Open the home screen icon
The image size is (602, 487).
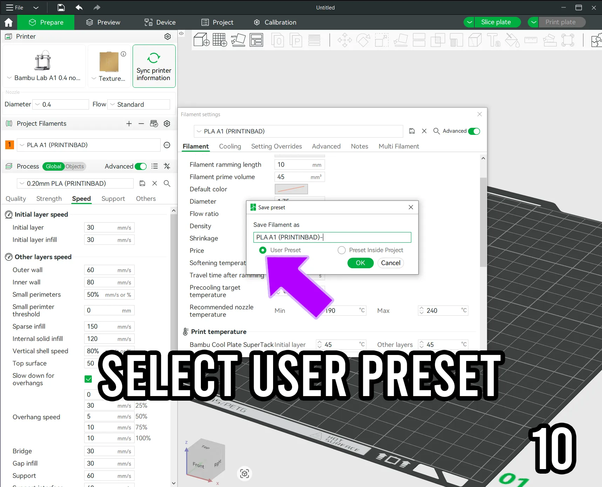coord(8,22)
